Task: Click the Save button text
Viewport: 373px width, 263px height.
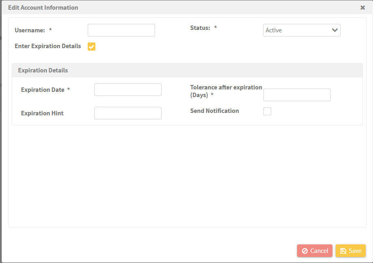Action: pos(355,251)
